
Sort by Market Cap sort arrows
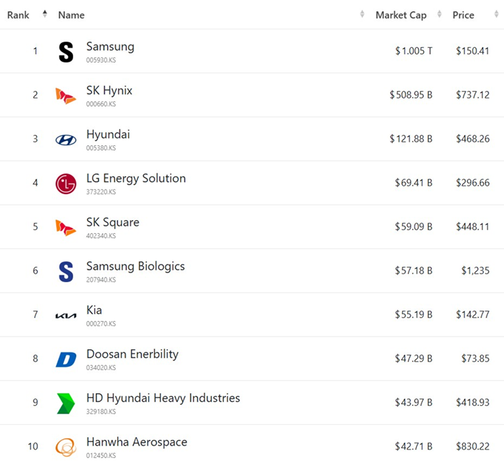pos(440,15)
